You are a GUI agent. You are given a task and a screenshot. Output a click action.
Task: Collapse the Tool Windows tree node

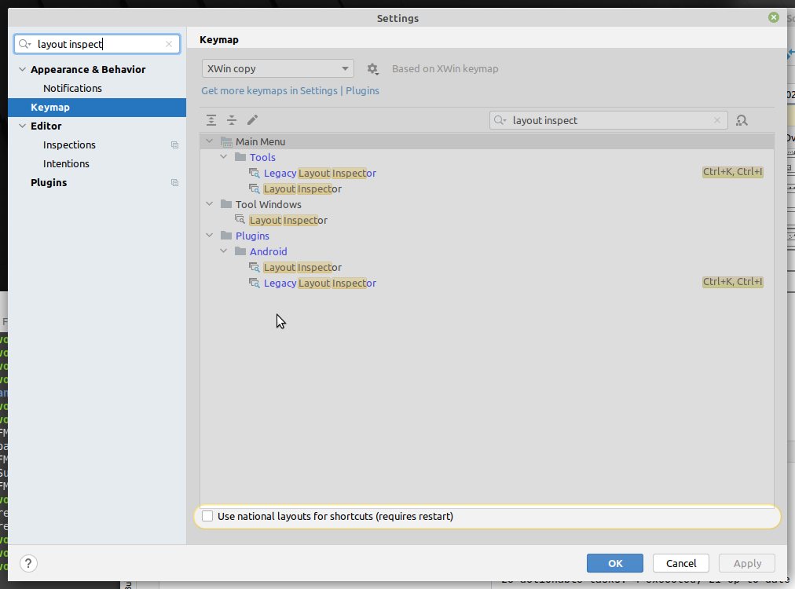click(x=209, y=203)
